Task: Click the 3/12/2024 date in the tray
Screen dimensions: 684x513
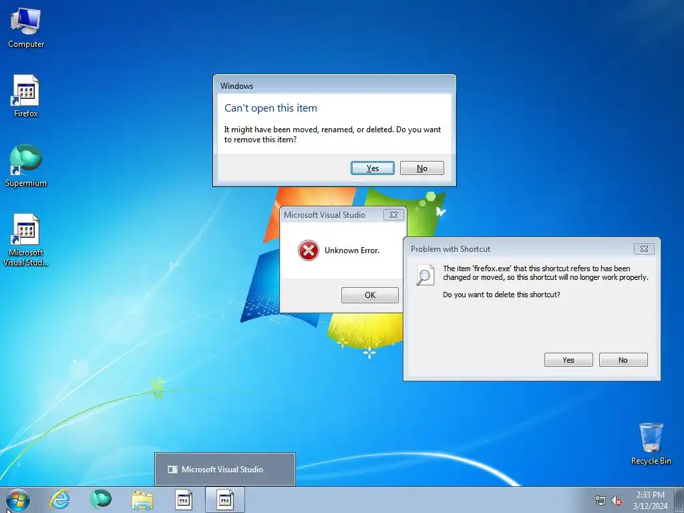Action: [650, 506]
